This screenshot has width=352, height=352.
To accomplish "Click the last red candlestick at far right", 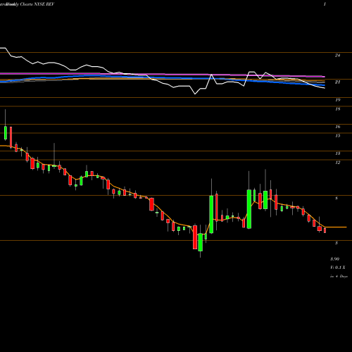I will tap(325, 230).
